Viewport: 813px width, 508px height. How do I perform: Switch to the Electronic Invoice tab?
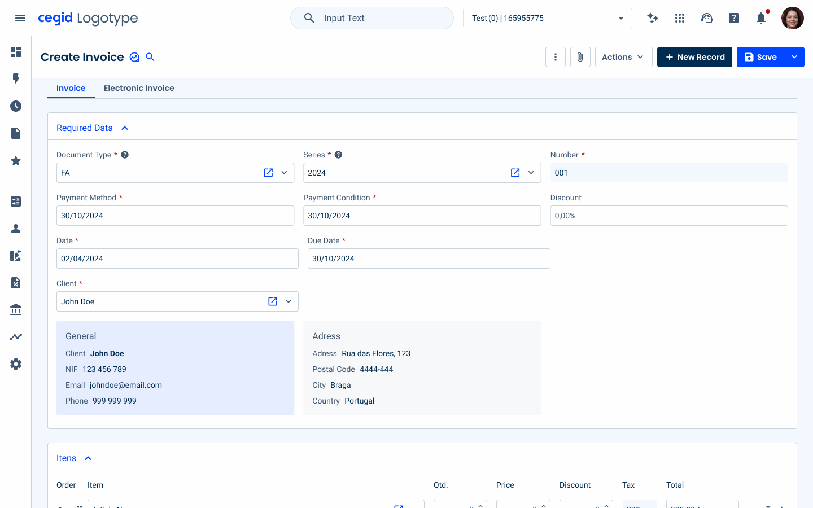click(x=139, y=88)
